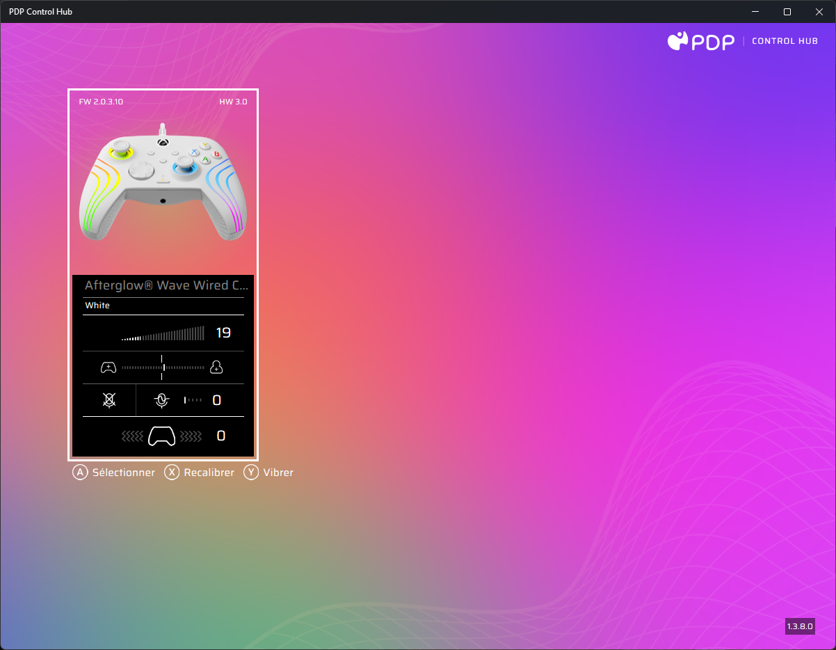836x650 pixels.
Task: Minimize the PDP Control Hub window
Action: pyautogui.click(x=755, y=12)
